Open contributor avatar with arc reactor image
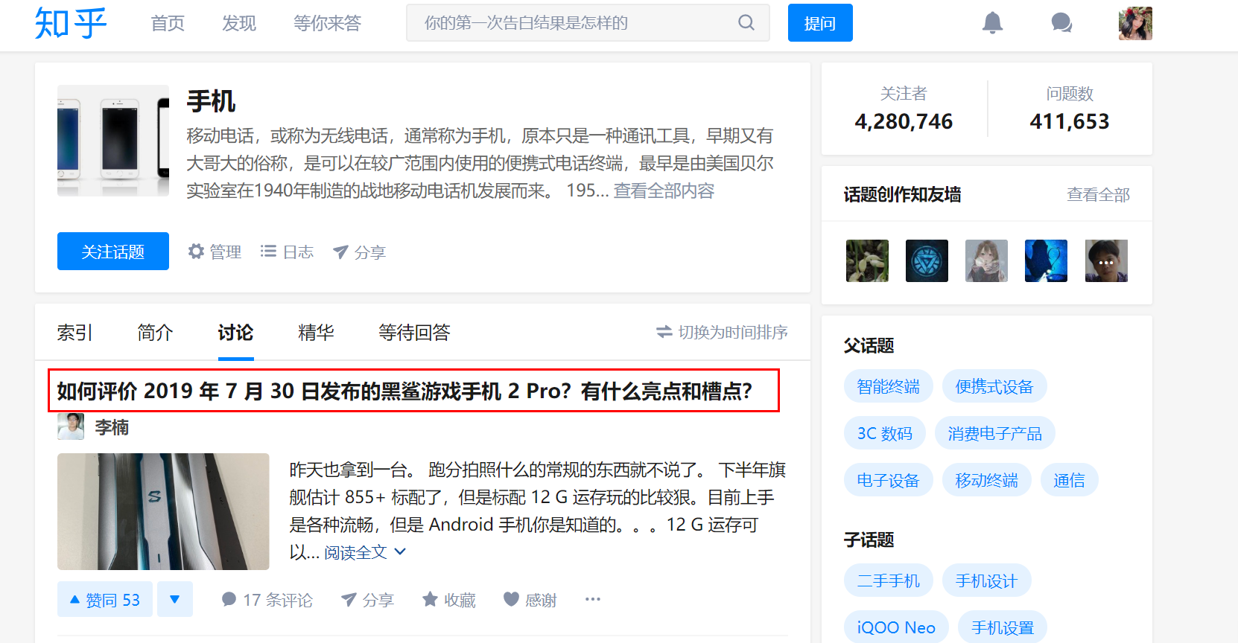This screenshot has height=643, width=1238. point(927,260)
